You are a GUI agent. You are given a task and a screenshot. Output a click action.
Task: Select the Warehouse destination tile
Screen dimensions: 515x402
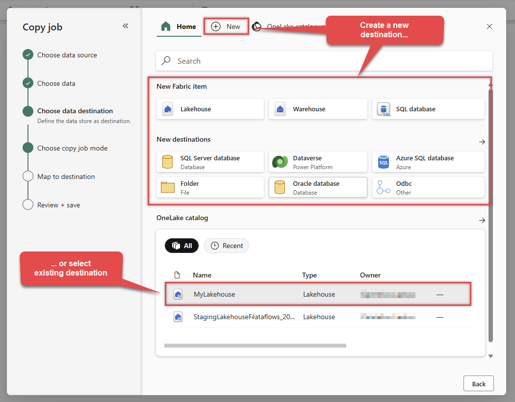[318, 109]
